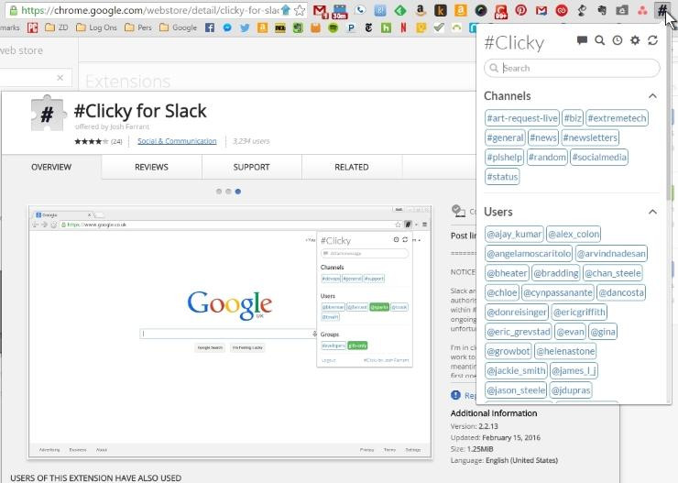Open the Netflix bookmark icon
Viewport: 678px width, 483px height.
[403, 28]
